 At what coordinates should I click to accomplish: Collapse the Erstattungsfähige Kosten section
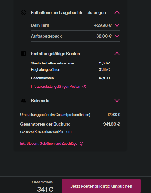[x=117, y=54]
